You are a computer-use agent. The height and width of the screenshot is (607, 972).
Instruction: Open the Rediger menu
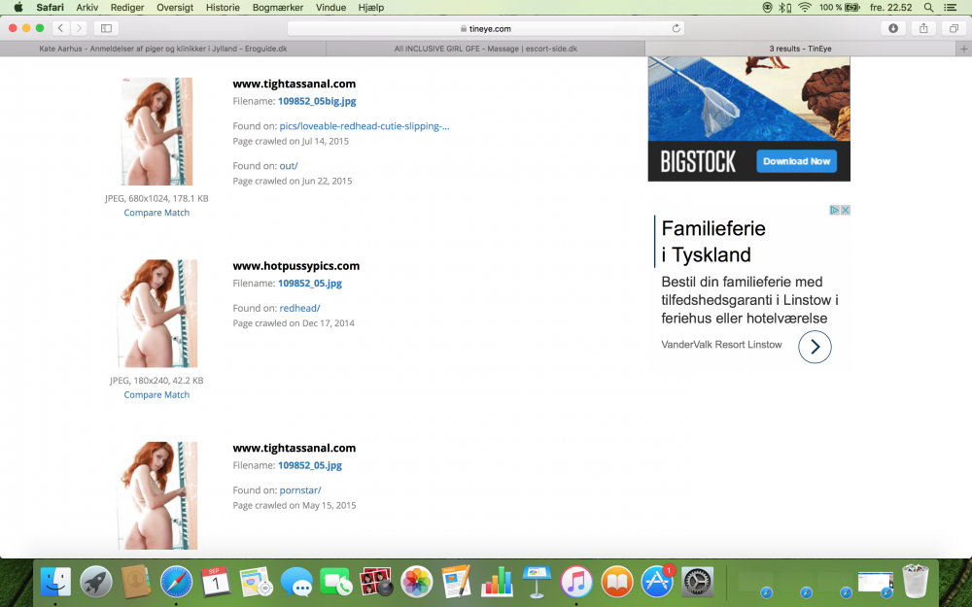click(x=127, y=8)
